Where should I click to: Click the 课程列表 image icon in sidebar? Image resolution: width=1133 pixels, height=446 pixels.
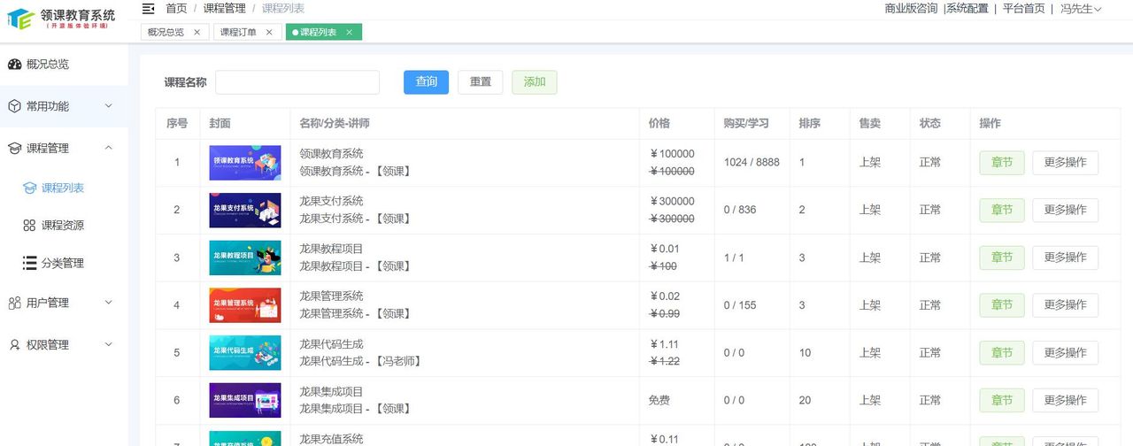pyautogui.click(x=29, y=188)
